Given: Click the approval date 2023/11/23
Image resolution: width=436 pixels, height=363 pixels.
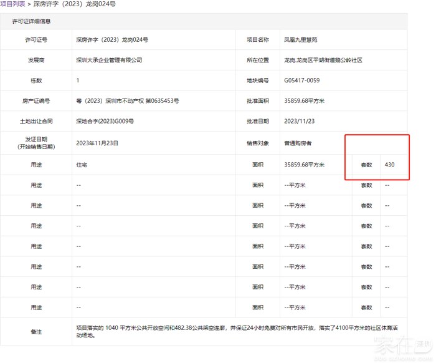Looking at the screenshot, I should click(299, 121).
